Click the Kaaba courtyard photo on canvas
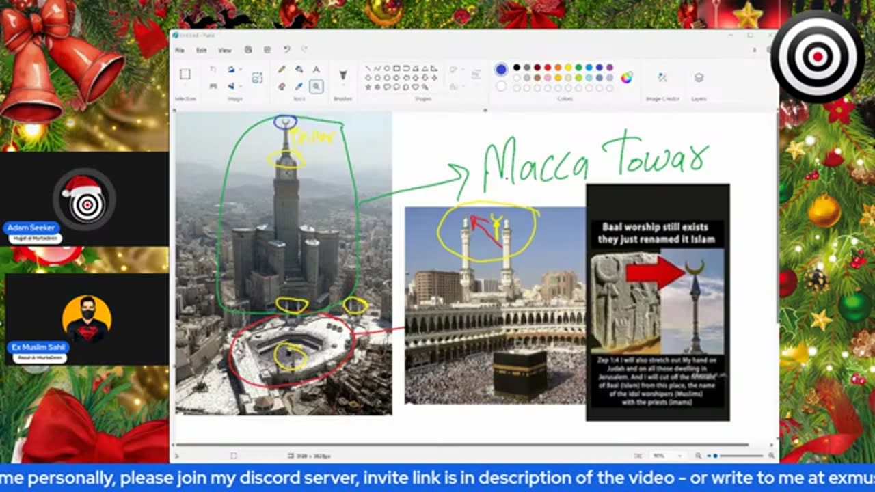The height and width of the screenshot is (492, 875). [x=495, y=305]
